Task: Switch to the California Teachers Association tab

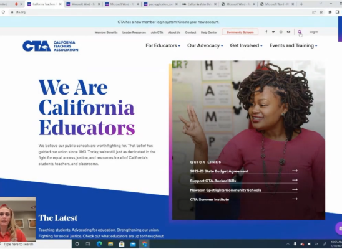Action: pos(44,4)
